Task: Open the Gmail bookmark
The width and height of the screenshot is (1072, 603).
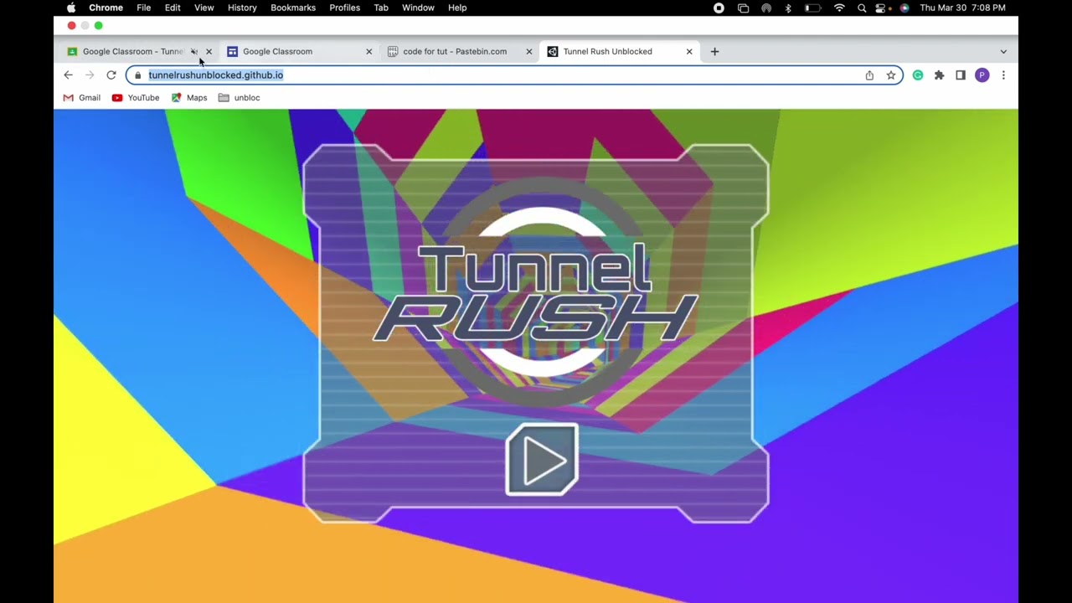Action: [x=82, y=98]
